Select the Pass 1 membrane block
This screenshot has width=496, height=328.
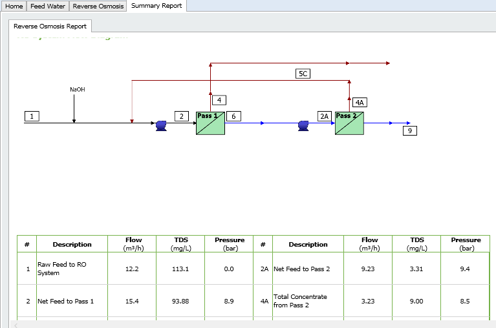click(210, 123)
